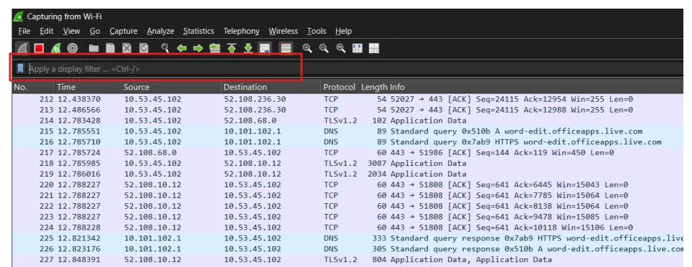
Task: Zoom out main window text
Action: click(324, 48)
